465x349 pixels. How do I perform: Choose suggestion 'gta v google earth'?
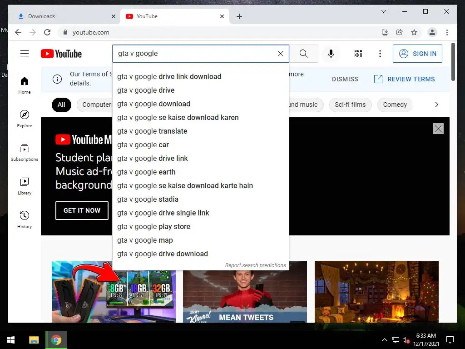coord(201,172)
